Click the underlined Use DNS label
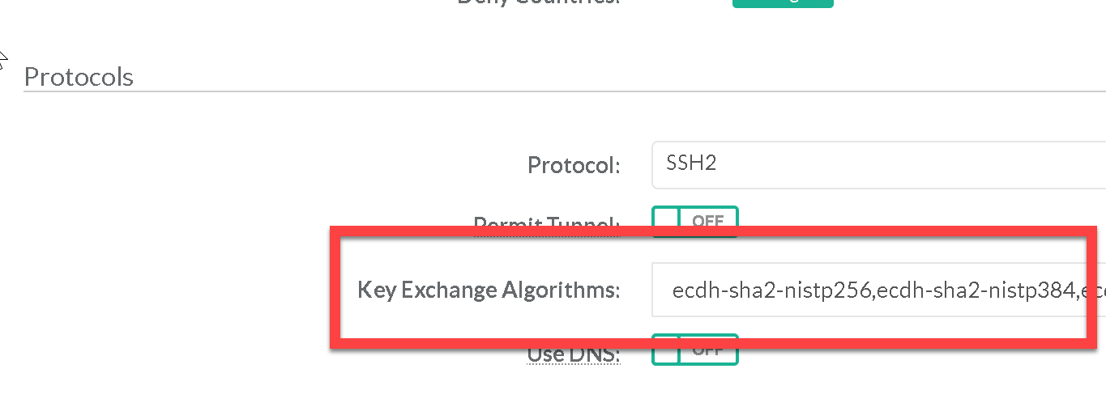Screen dimensions: 1106x407 [x=574, y=355]
